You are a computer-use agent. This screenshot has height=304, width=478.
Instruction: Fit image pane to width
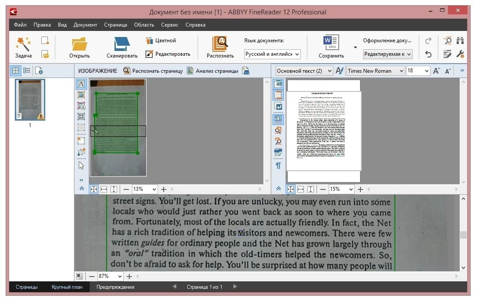[104, 189]
